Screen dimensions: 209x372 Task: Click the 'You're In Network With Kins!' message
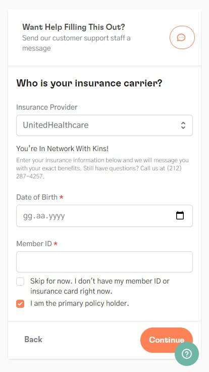[x=62, y=149]
